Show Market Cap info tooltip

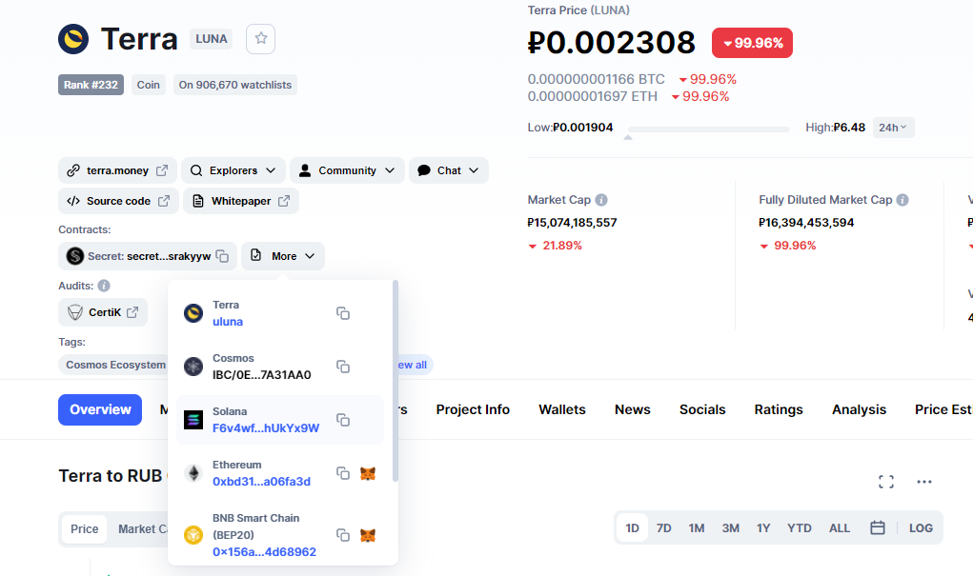pyautogui.click(x=601, y=200)
